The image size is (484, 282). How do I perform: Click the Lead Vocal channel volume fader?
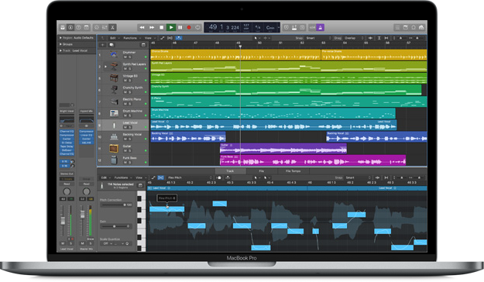coord(63,220)
